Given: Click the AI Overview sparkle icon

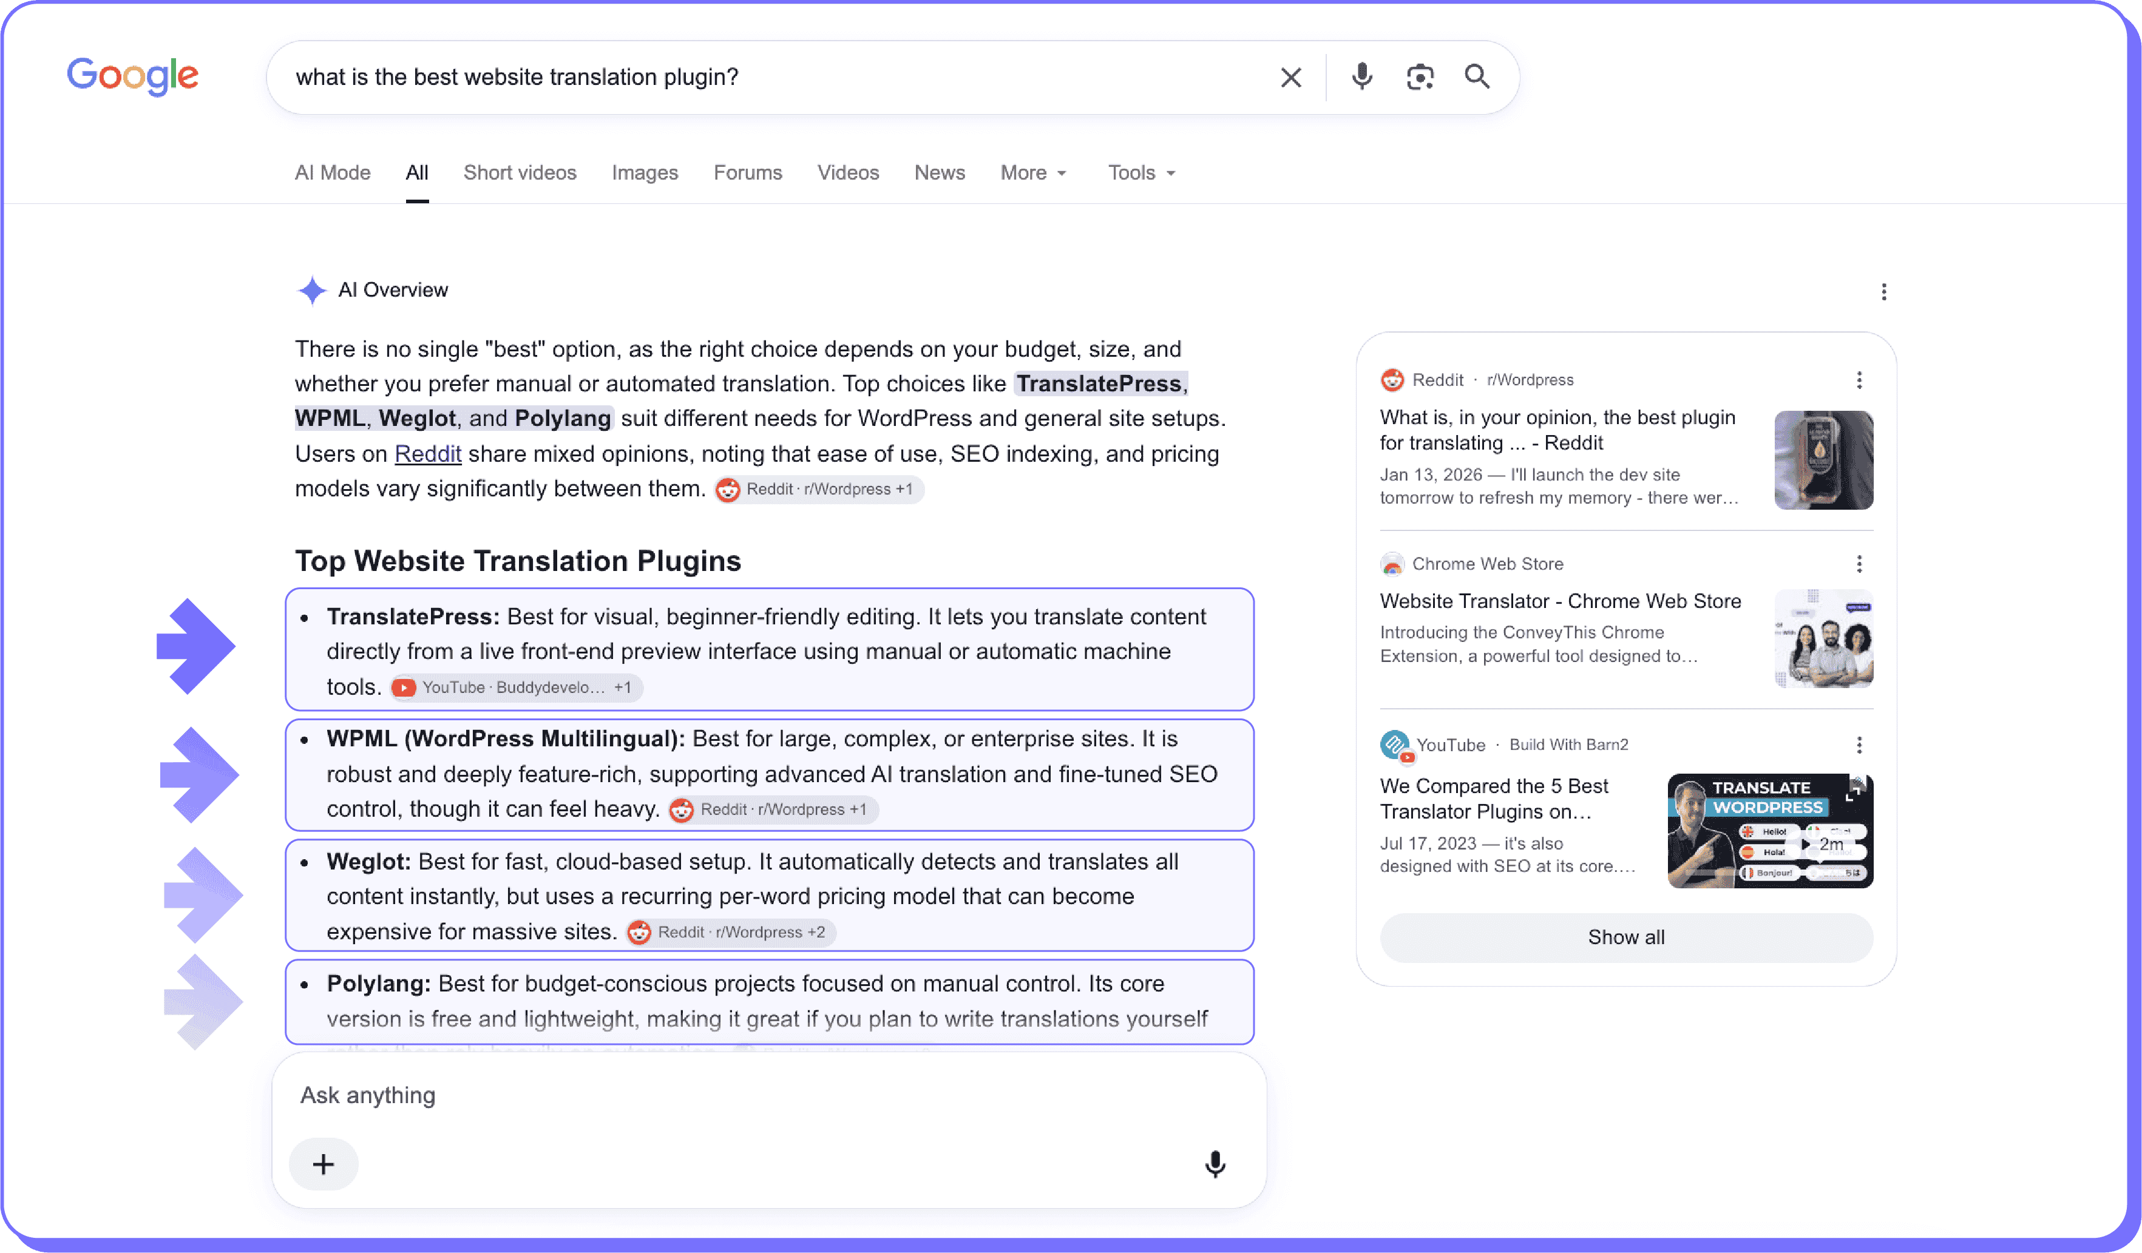Looking at the screenshot, I should tap(312, 291).
